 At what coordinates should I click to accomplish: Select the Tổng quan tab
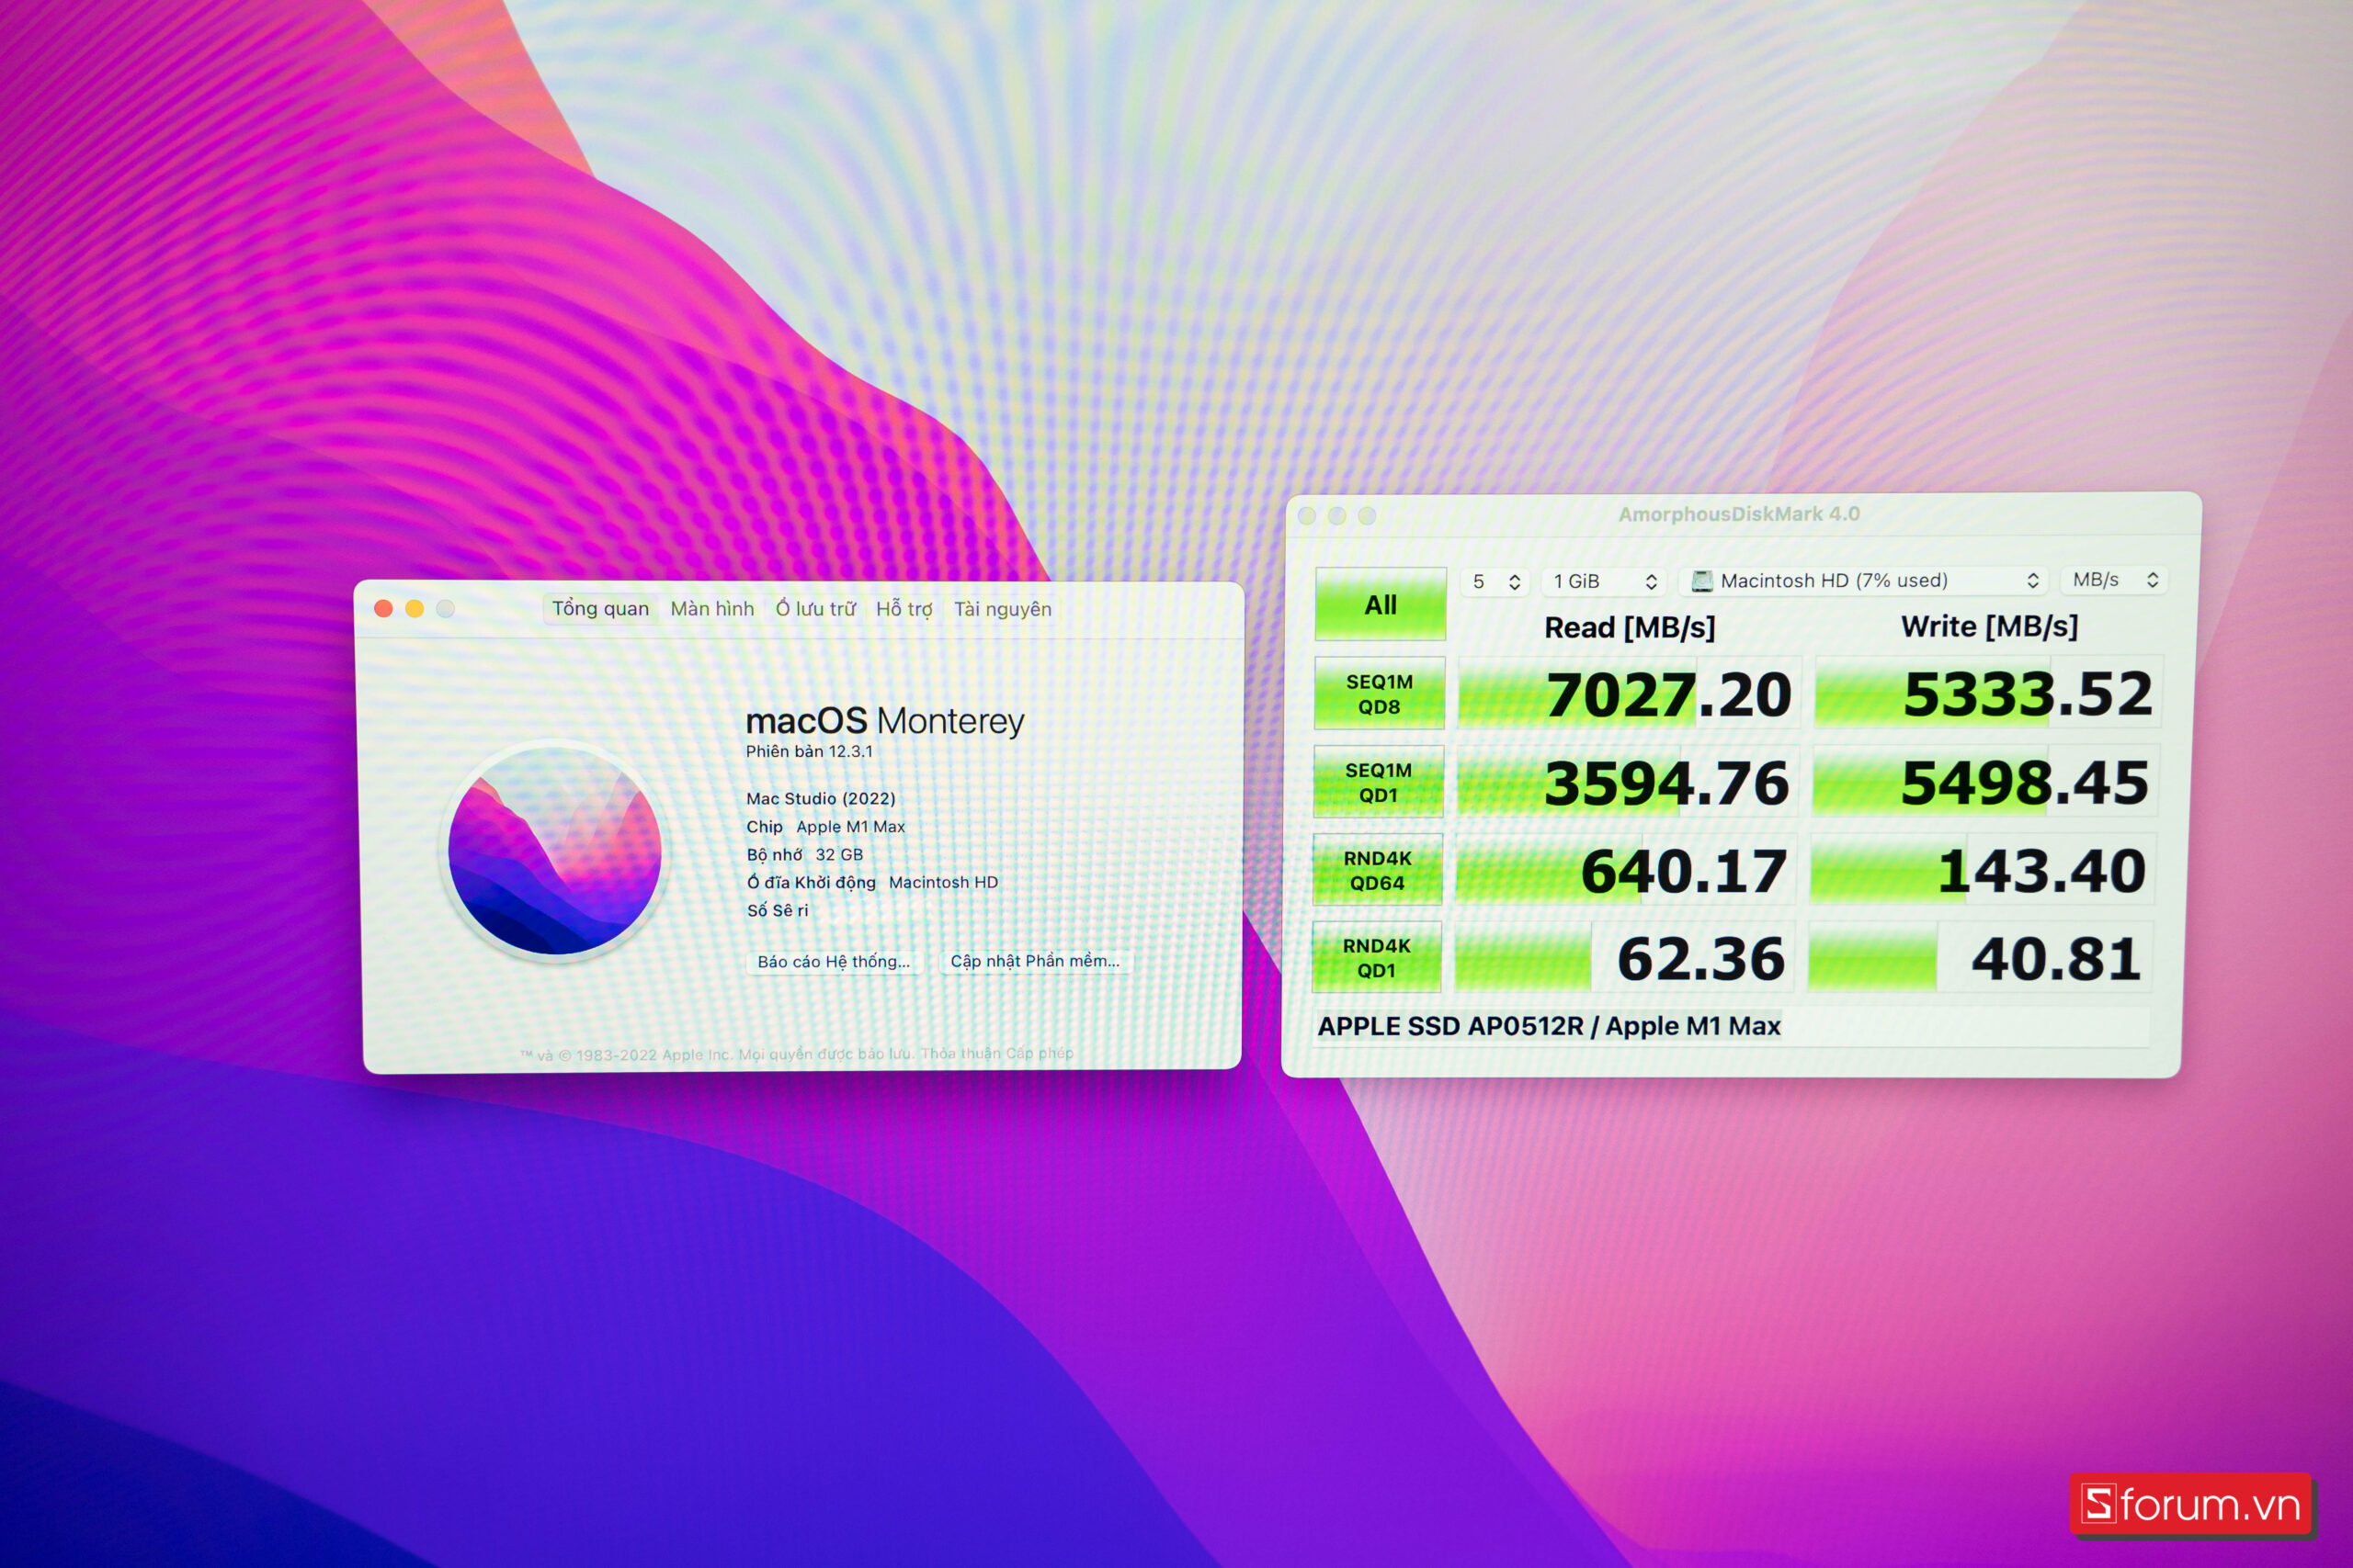(x=600, y=608)
